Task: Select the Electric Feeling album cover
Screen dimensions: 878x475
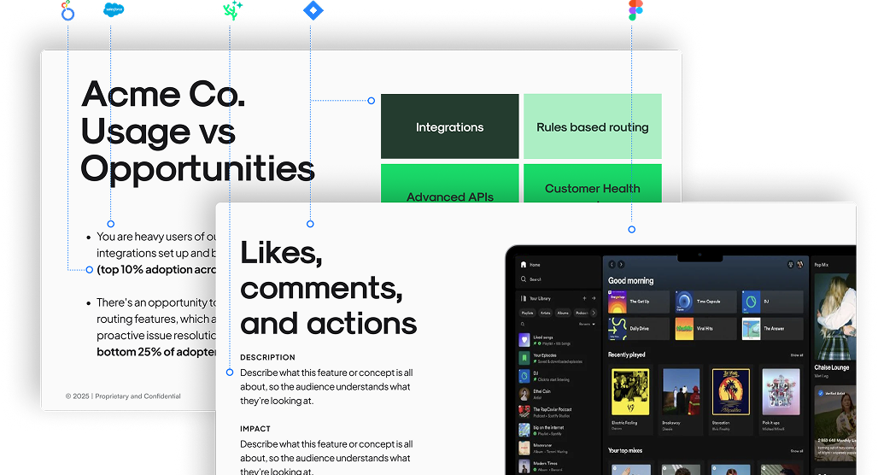Action: 630,391
